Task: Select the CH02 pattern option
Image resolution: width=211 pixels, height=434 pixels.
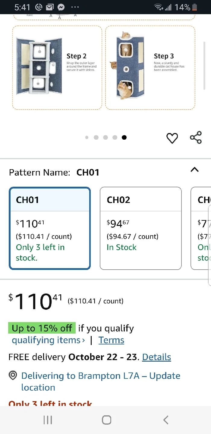Action: pos(140,228)
